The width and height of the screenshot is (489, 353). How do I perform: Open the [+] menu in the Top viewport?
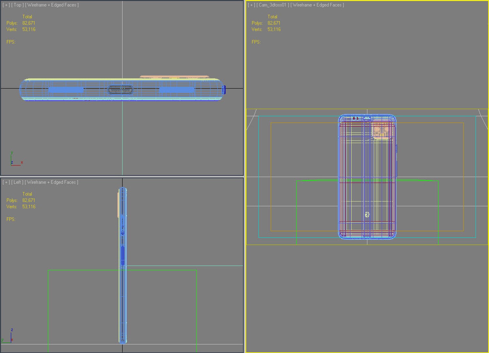(6, 5)
